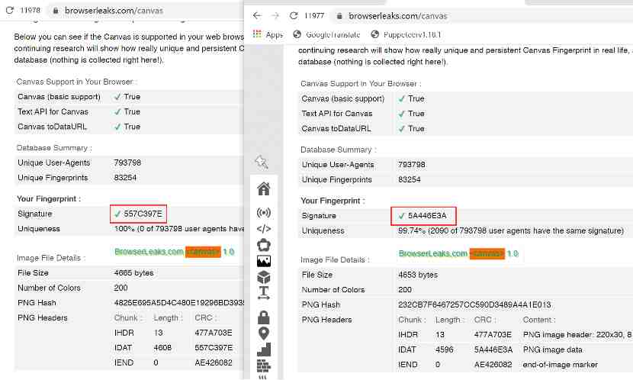This screenshot has height=380, width=633.
Task: Select the 99.74% uniqueness text in right window
Action: click(511, 231)
